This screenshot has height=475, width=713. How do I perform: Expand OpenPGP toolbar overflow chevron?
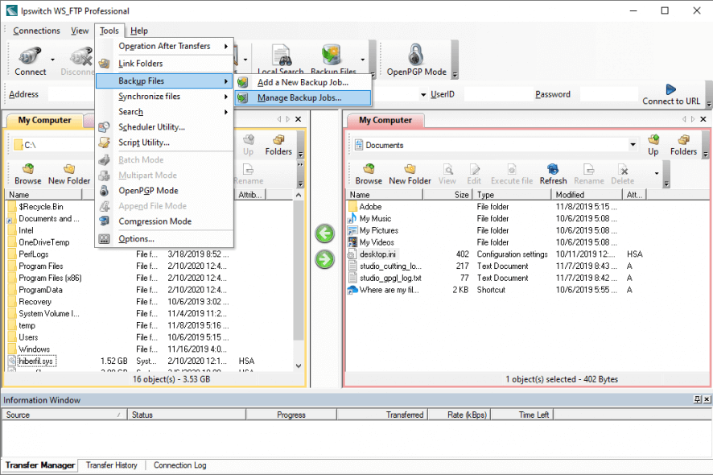pos(455,75)
